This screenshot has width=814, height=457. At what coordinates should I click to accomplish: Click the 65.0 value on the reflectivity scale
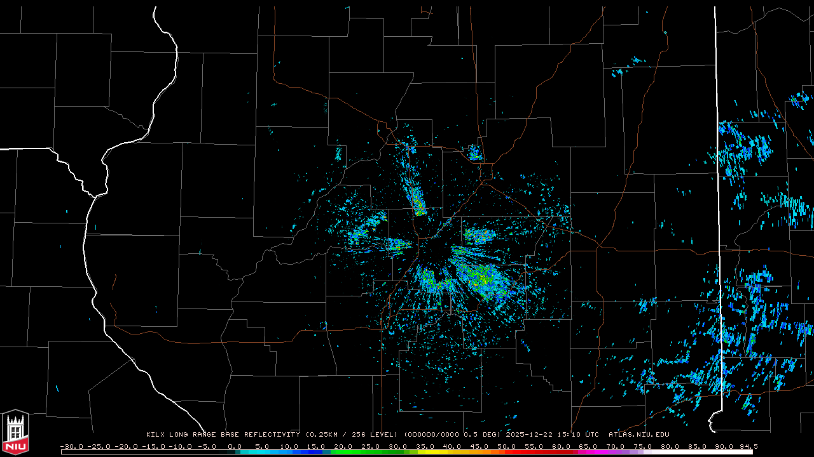[x=588, y=447]
